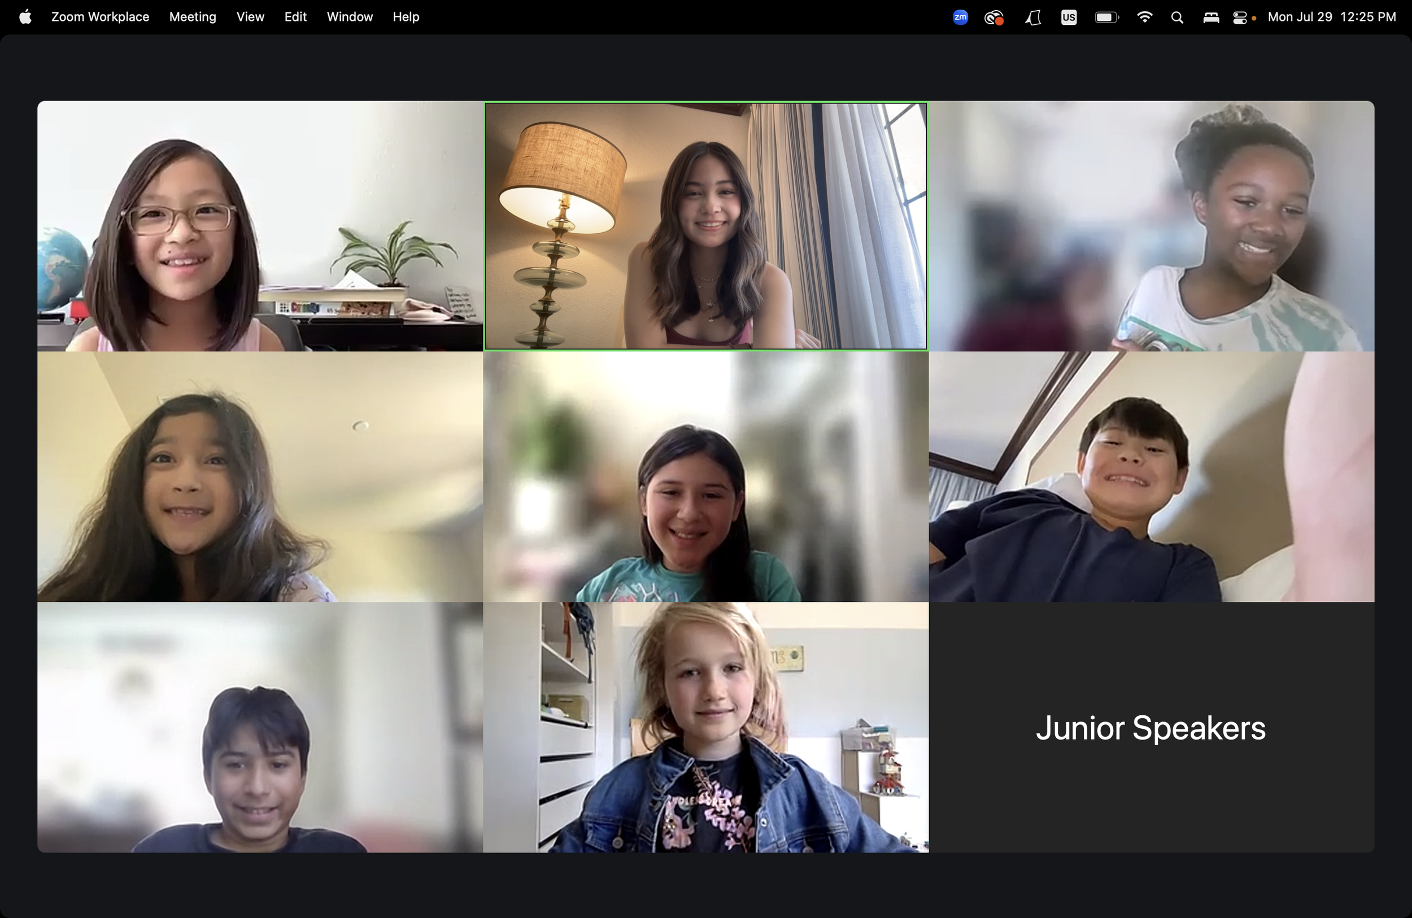Screen dimensions: 1412x918
Task: Open the US keyboard input source menu
Action: (1069, 17)
